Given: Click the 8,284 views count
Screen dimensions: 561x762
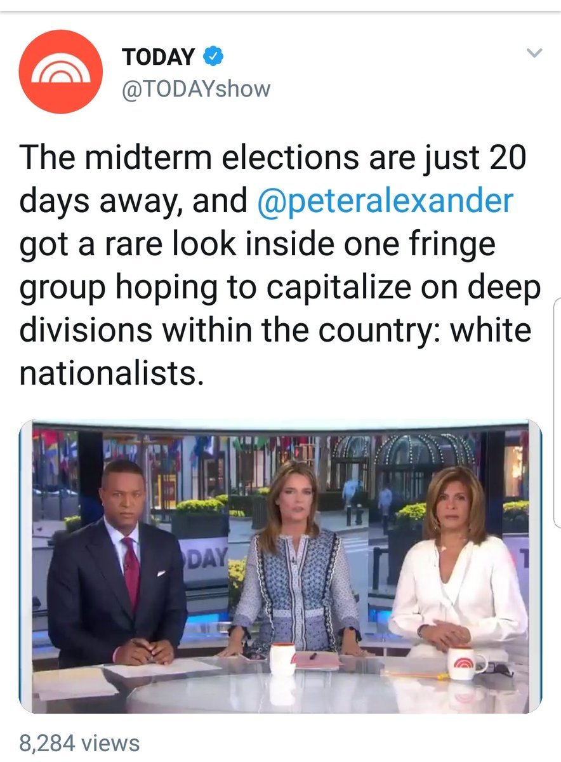Looking at the screenshot, I should click(79, 742).
